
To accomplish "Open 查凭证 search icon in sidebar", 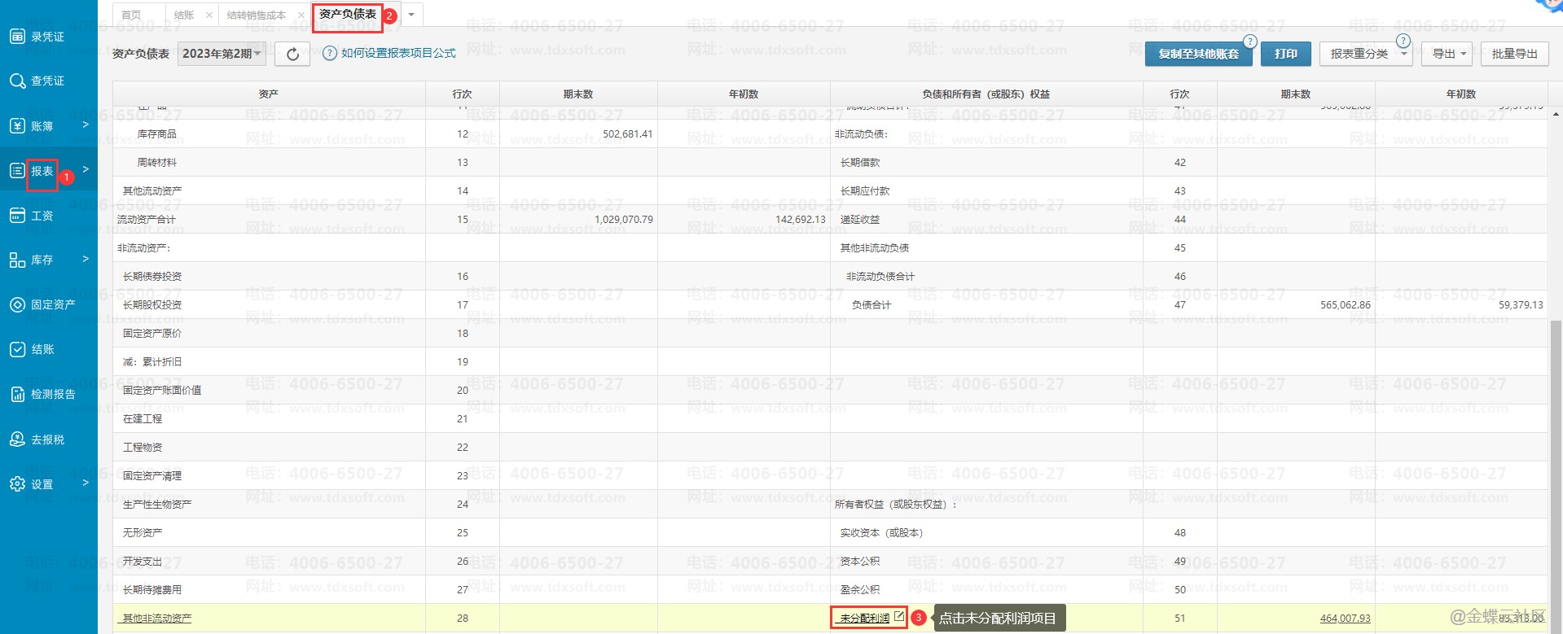I will (x=17, y=81).
